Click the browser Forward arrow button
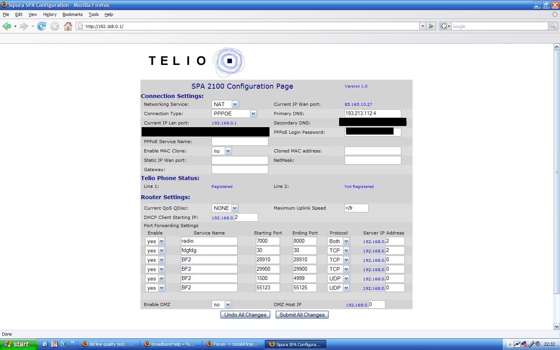The image size is (560, 350). [x=24, y=26]
